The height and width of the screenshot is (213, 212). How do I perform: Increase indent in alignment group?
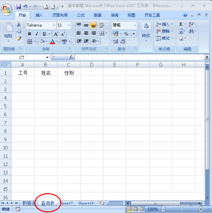(86, 41)
